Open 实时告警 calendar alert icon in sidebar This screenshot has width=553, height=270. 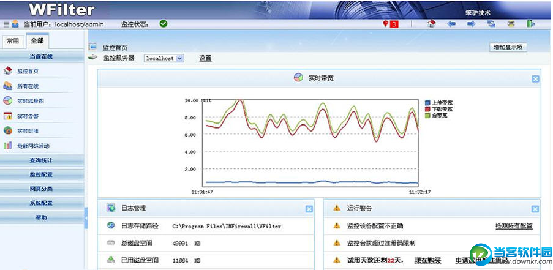[8, 116]
